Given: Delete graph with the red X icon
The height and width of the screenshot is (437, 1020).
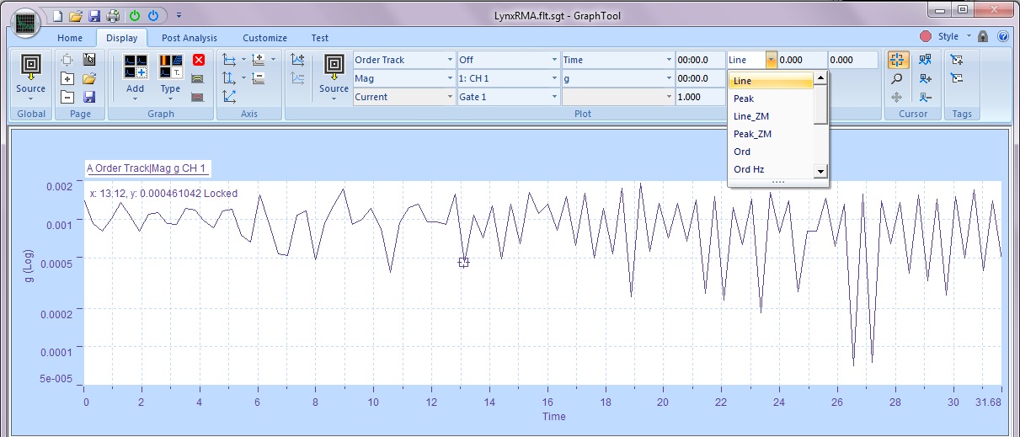Looking at the screenshot, I should [199, 60].
